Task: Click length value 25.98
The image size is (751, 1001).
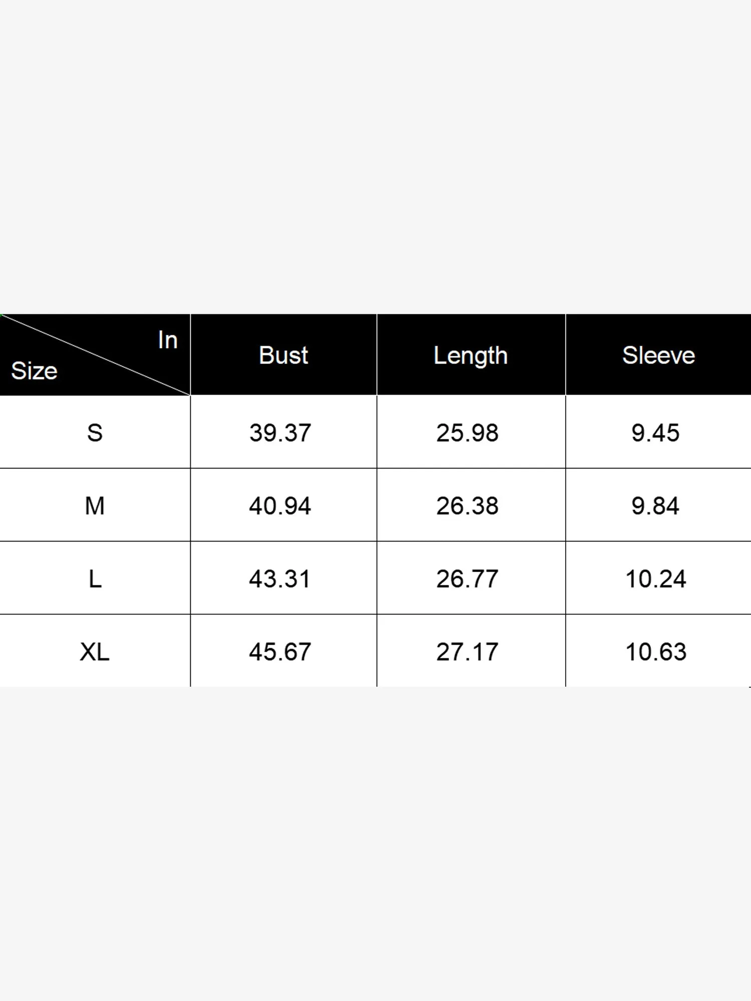Action: tap(467, 433)
